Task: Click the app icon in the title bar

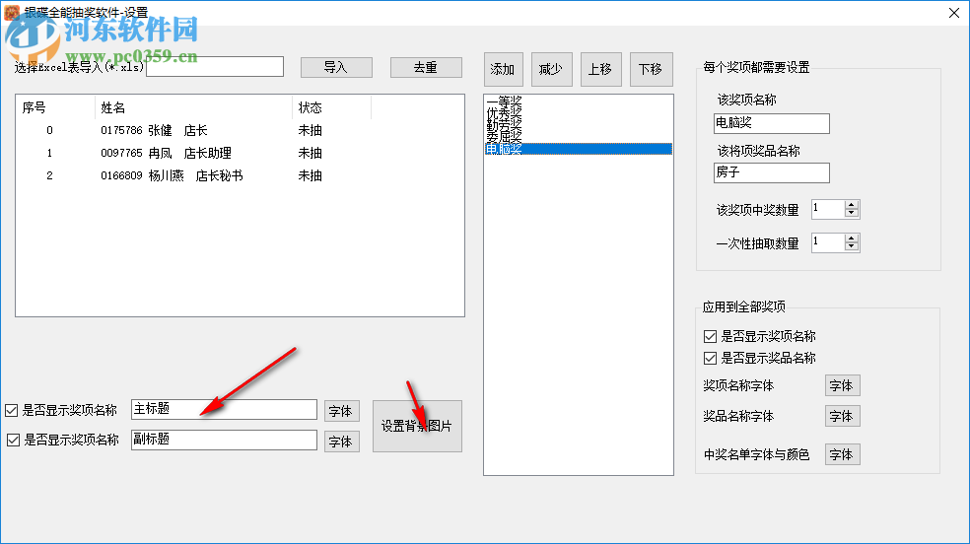Action: [12, 12]
